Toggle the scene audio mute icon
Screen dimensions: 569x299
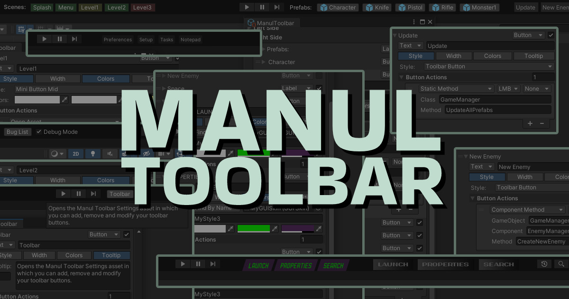pyautogui.click(x=110, y=154)
